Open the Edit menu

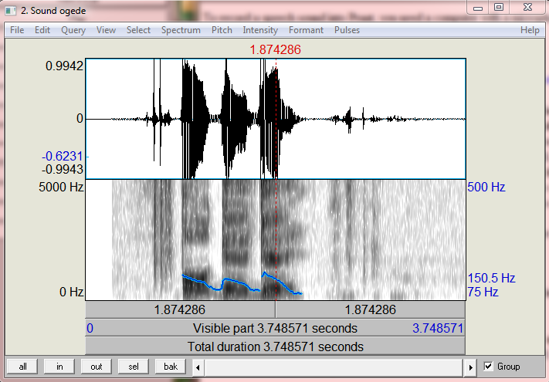[42, 30]
